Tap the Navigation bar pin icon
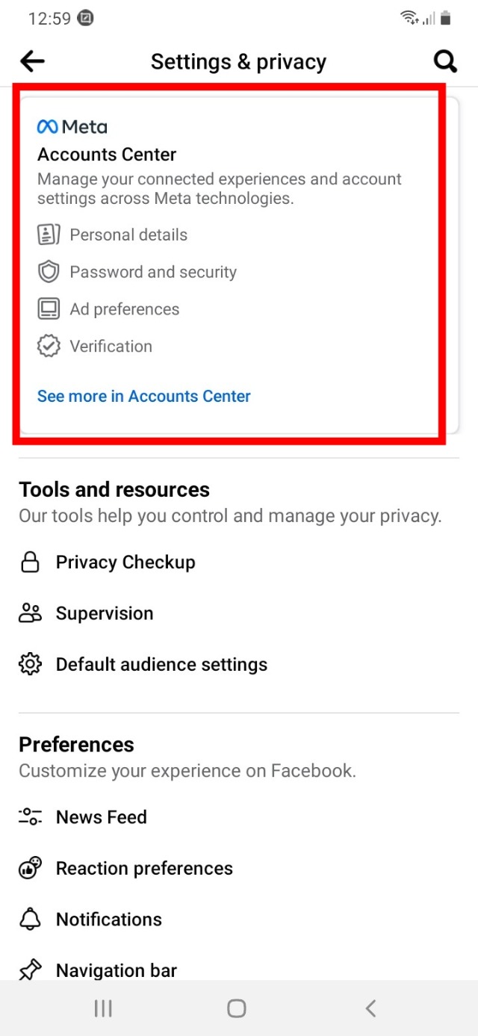This screenshot has height=1036, width=478. click(x=30, y=970)
